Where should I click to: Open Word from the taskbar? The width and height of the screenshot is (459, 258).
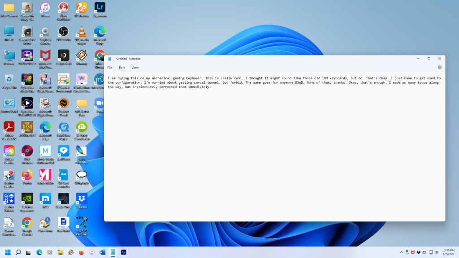(102, 252)
